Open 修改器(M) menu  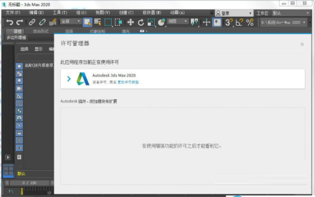coord(152,13)
